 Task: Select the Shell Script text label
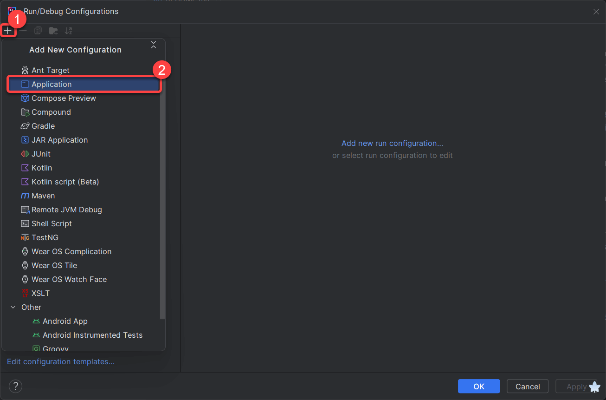[x=52, y=223]
